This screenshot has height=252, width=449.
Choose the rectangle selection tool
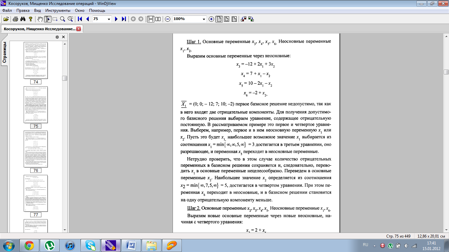tap(55, 19)
